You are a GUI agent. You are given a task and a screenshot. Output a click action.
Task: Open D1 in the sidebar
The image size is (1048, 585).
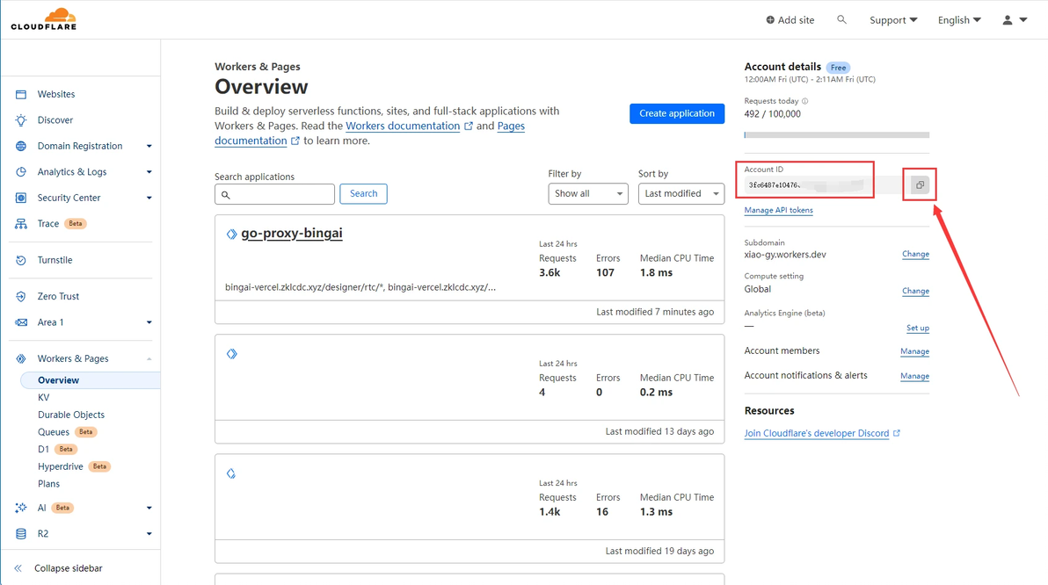43,450
